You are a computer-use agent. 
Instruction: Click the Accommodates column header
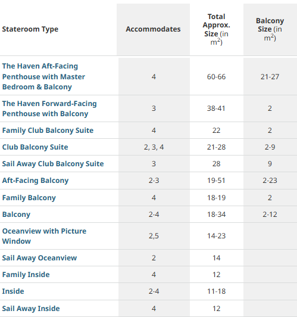153,29
